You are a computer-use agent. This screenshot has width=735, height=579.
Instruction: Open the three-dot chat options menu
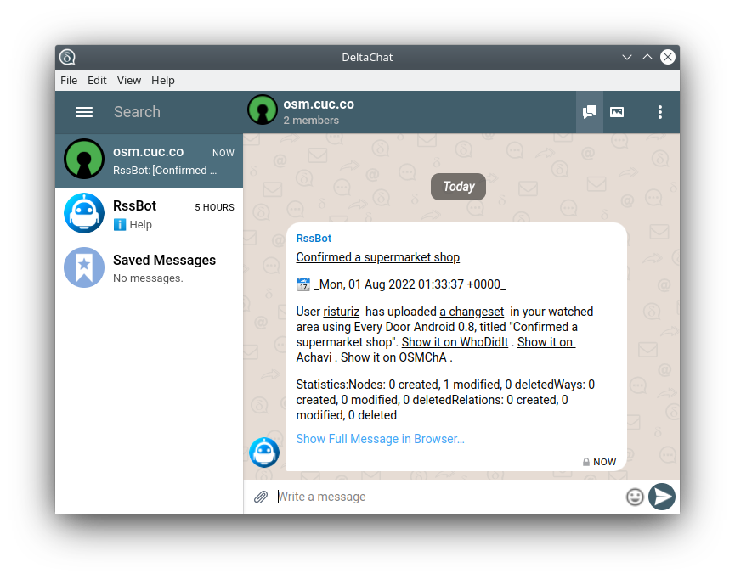(x=659, y=112)
